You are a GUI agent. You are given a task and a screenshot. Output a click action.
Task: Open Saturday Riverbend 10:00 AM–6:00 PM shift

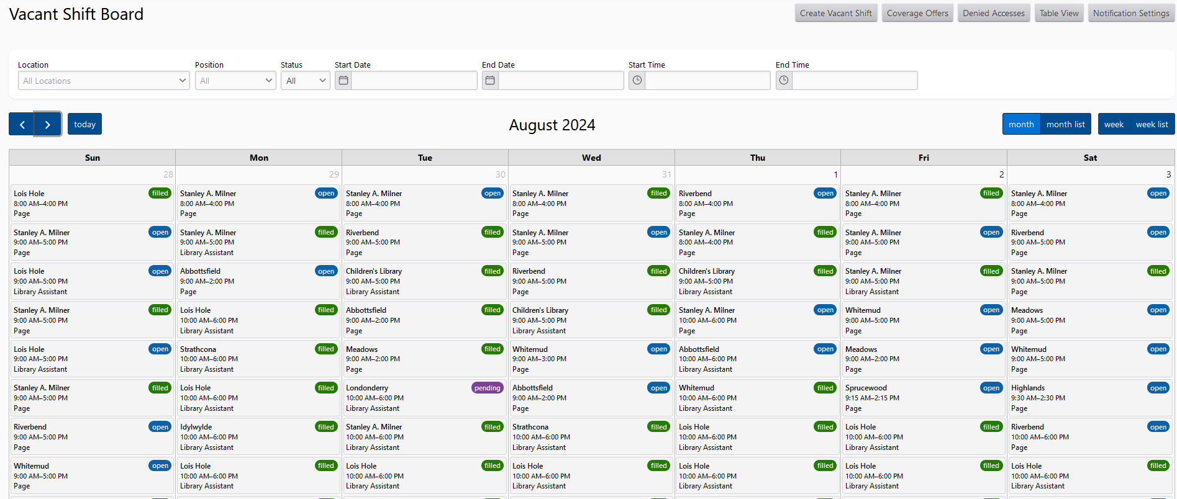click(1090, 437)
